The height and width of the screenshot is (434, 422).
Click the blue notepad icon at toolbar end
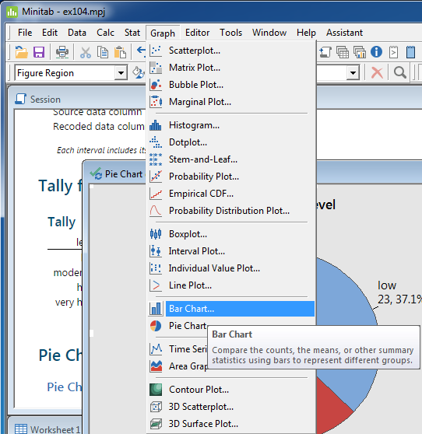(x=410, y=52)
